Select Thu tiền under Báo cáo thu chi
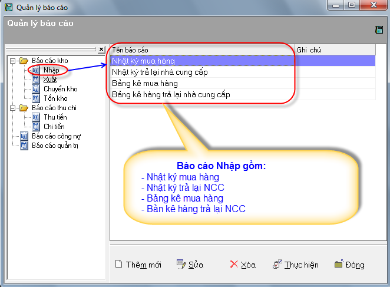Viewport: 390px width, 287px height. 55,117
